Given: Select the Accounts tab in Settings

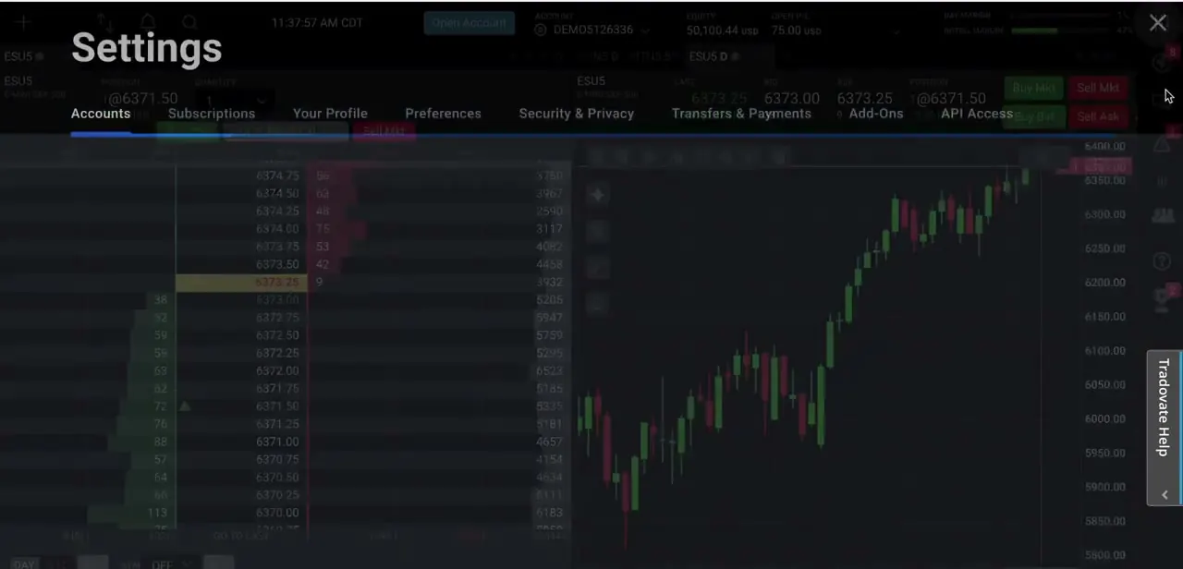Looking at the screenshot, I should 101,114.
